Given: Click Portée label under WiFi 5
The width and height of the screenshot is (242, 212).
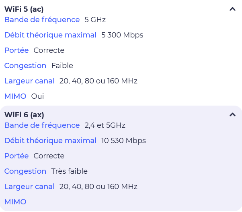Looking at the screenshot, I should pos(16,50).
